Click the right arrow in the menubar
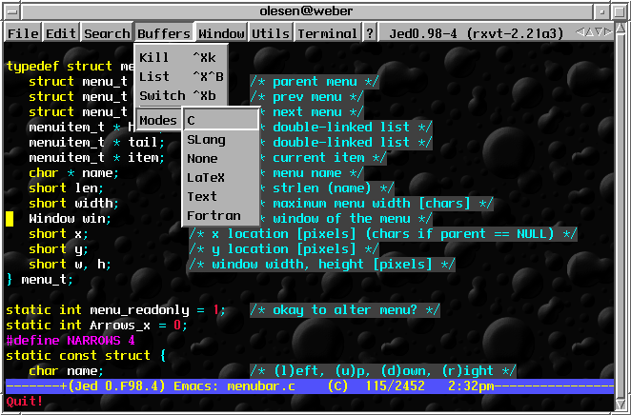This screenshot has width=631, height=415. click(x=607, y=32)
